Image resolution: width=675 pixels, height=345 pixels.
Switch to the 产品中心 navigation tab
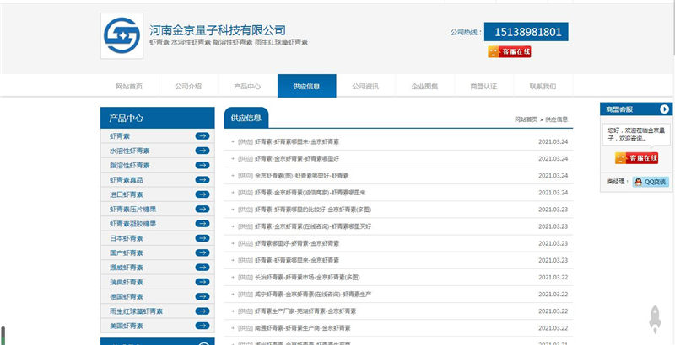point(247,87)
